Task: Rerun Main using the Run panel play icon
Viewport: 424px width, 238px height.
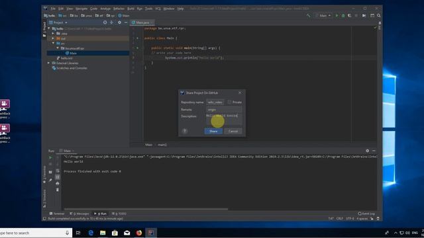Action: point(50,157)
